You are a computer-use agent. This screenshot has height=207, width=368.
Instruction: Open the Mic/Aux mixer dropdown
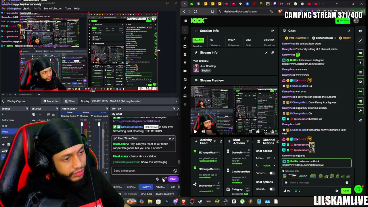(91, 116)
